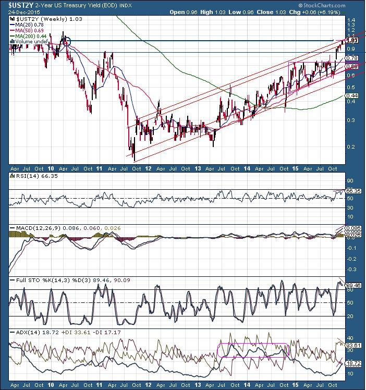Click the RSI(14) 66.35 panel label
The height and width of the screenshot is (390, 366).
pyautogui.click(x=37, y=176)
